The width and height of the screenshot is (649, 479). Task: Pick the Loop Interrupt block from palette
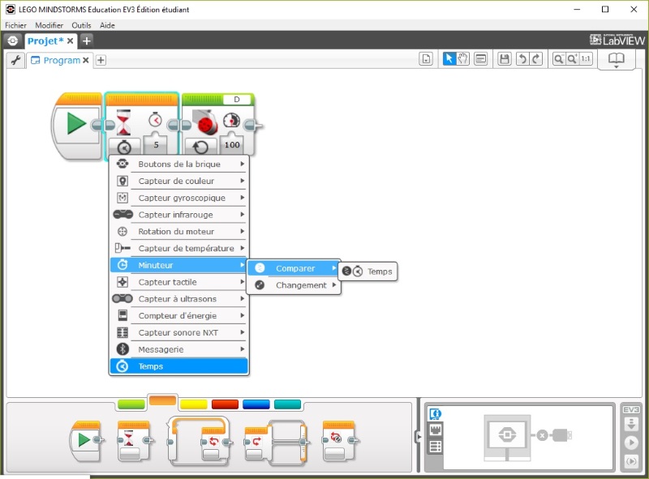pyautogui.click(x=341, y=441)
